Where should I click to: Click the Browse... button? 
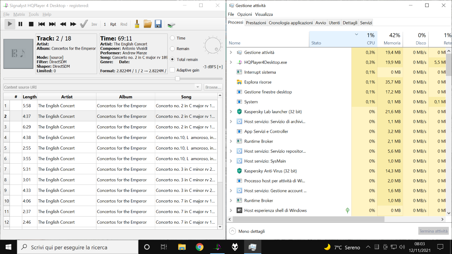coord(213,87)
